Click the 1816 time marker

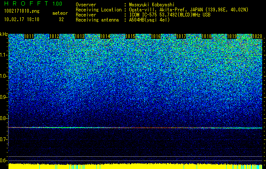(x=156, y=36)
